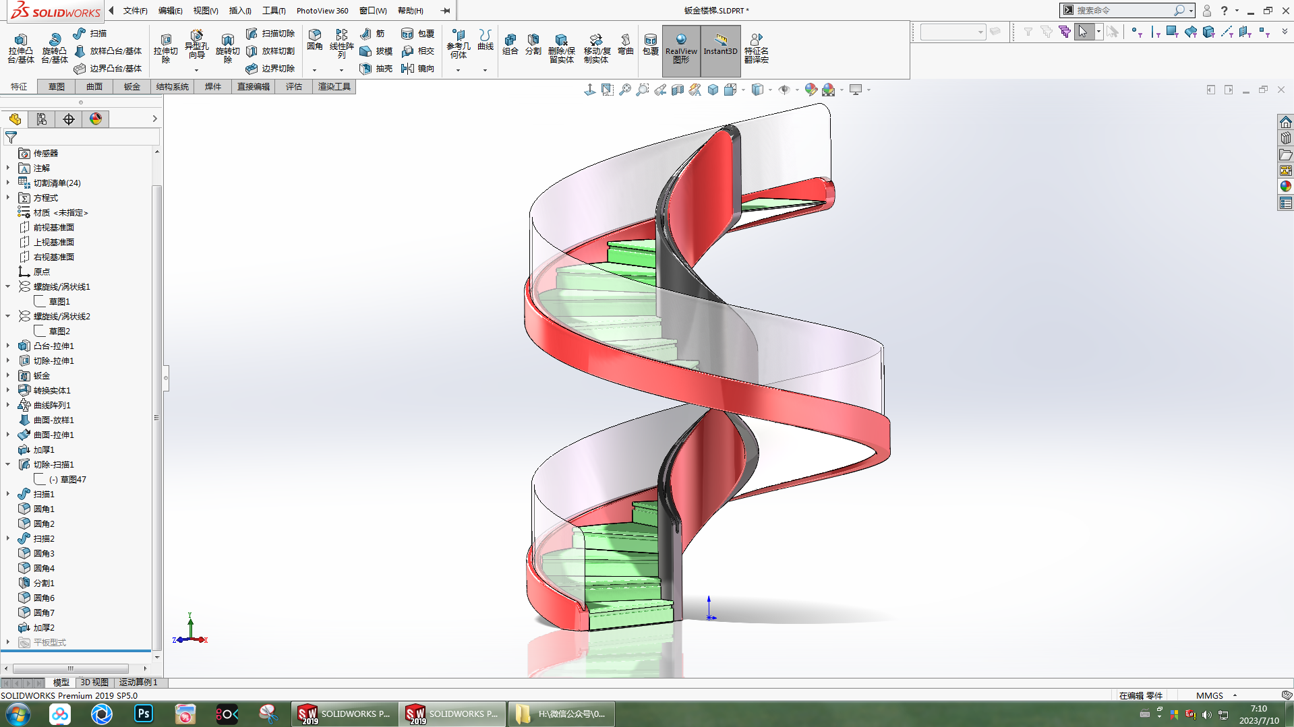This screenshot has height=727, width=1294.
Task: Toggle the filter faces selection filter
Action: pos(1172,32)
